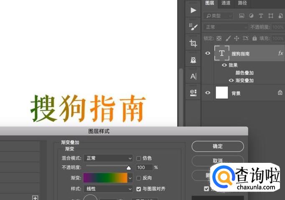Click the 搜狗指南 text on canvas
Image resolution: width=285 pixels, height=200 pixels.
pyautogui.click(x=88, y=108)
